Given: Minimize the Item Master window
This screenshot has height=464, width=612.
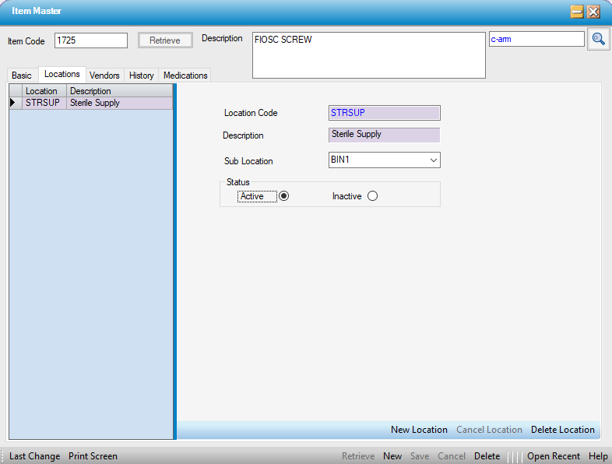Looking at the screenshot, I should [577, 12].
